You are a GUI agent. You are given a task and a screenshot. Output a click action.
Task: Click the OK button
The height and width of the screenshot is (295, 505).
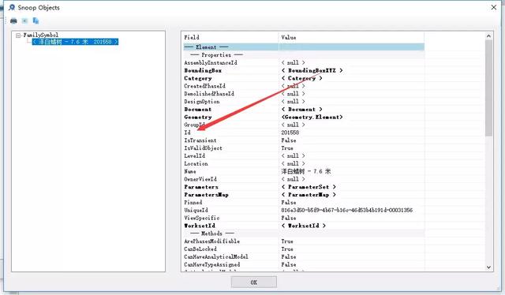tap(254, 282)
